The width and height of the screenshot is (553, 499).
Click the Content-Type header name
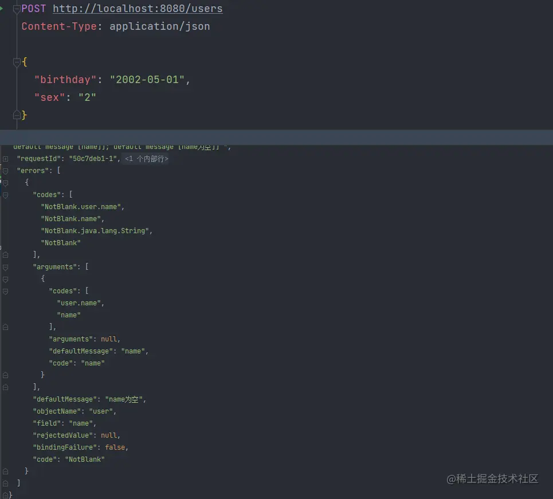tap(59, 26)
